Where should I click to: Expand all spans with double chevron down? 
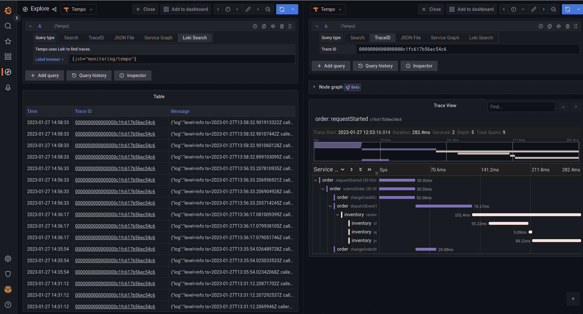tap(361, 169)
